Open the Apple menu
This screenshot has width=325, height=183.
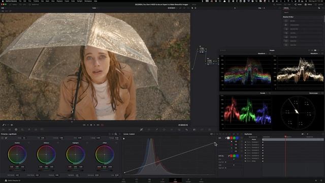click(3, 1)
